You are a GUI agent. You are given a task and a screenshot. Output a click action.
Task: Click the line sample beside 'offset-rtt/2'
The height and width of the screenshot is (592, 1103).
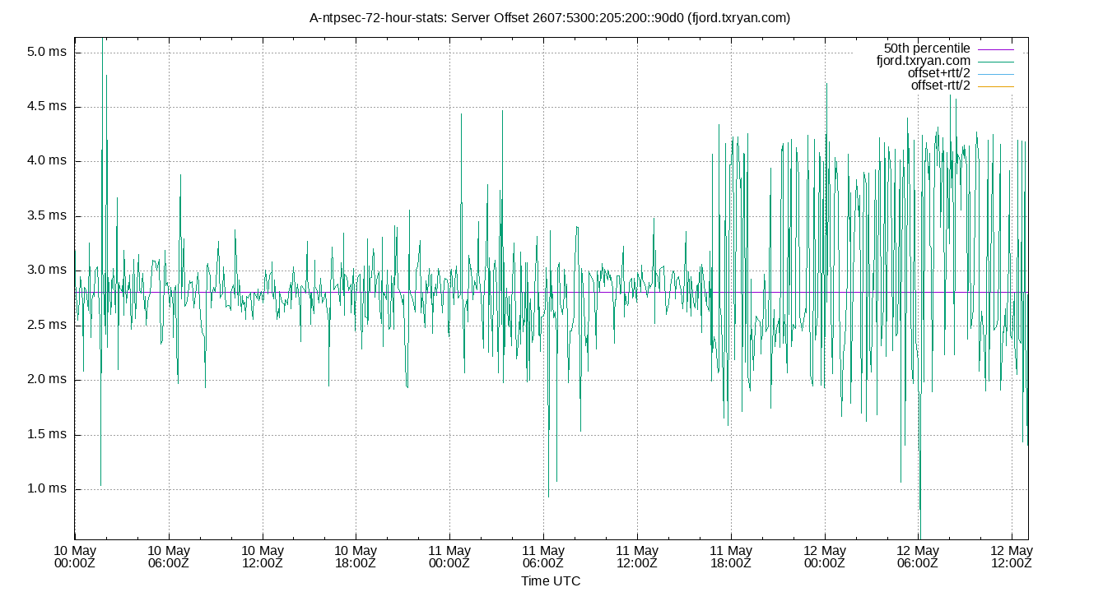(996, 86)
